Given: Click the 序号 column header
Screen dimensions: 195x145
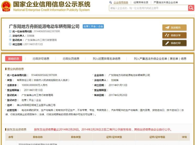Looking at the screenshot, I should click(x=11, y=137).
